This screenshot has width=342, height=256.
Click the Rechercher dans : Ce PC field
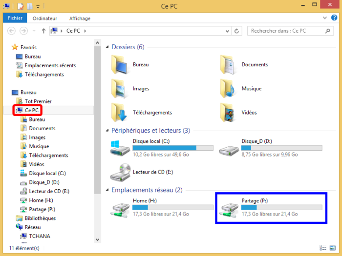click(x=290, y=31)
